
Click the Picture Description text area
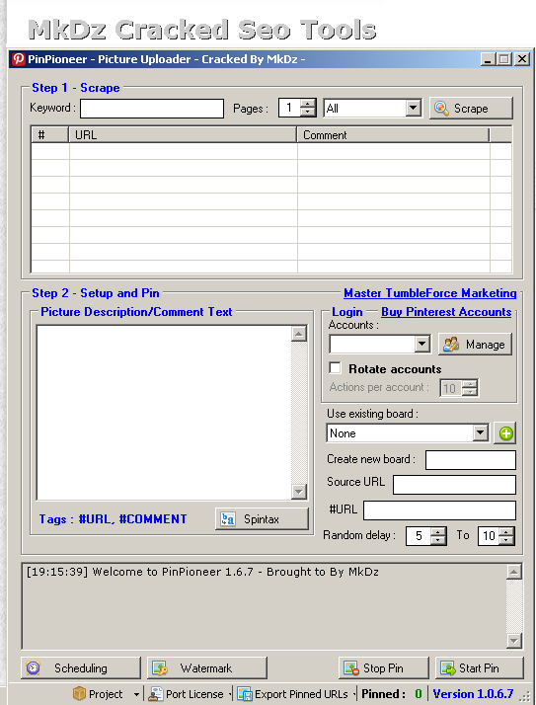[164, 413]
